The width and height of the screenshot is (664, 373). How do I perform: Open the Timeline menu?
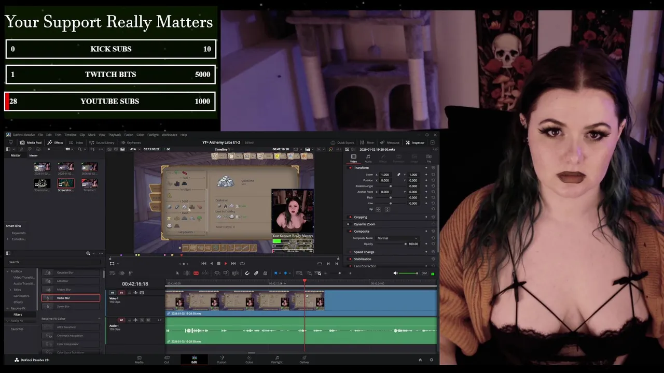pyautogui.click(x=70, y=135)
